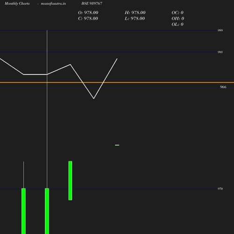234x234 pixels.
Task: Click the 'munafasutra.in' site label
Action: 53,3
